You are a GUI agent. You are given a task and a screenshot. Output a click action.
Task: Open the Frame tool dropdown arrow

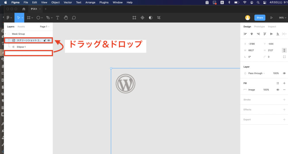[32, 18]
